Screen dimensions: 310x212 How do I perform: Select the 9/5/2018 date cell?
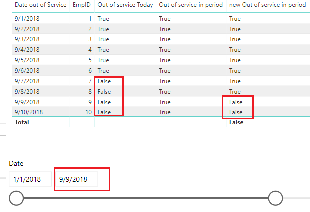click(x=27, y=60)
